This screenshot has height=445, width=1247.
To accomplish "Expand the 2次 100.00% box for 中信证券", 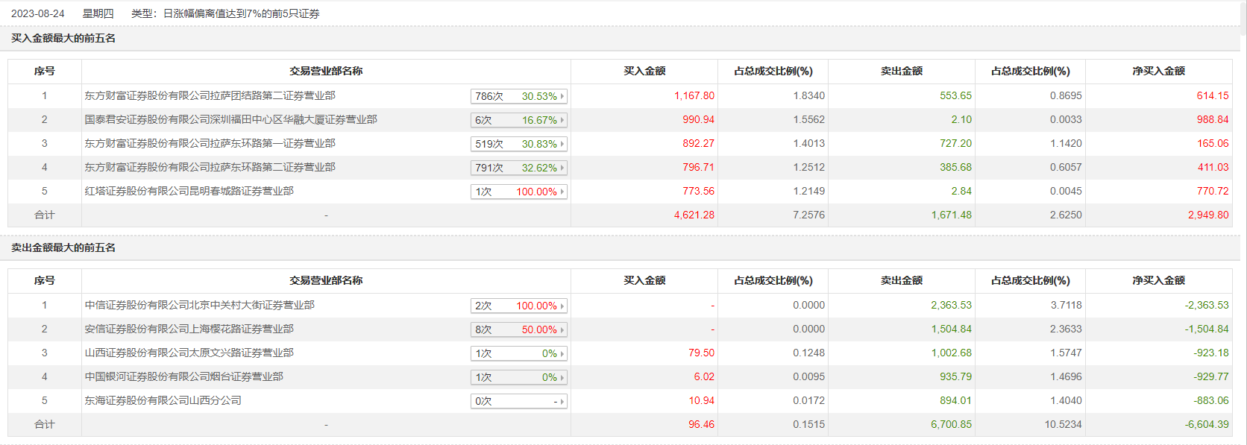I will coord(519,306).
